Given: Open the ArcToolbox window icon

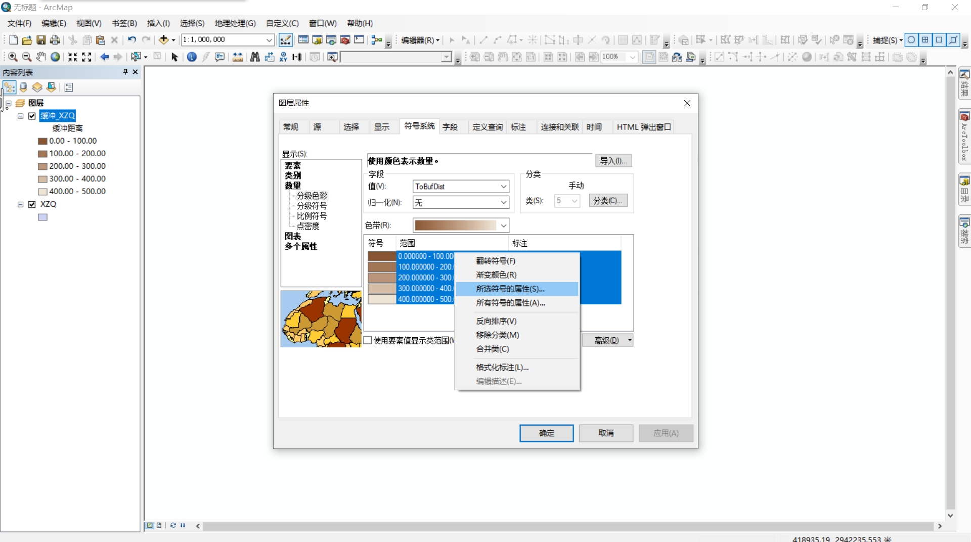Looking at the screenshot, I should pyautogui.click(x=345, y=40).
